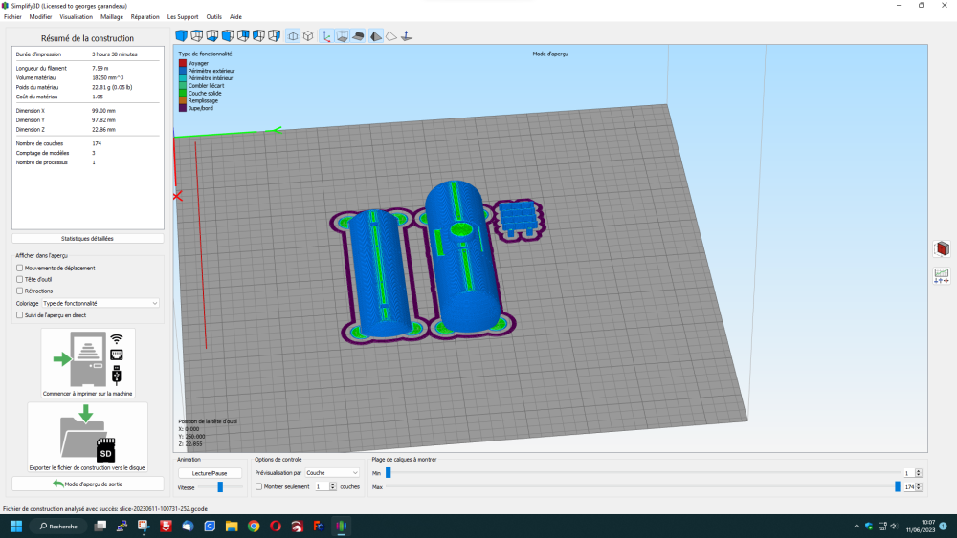957x538 pixels.
Task: Click the Max layer number field
Action: (907, 486)
